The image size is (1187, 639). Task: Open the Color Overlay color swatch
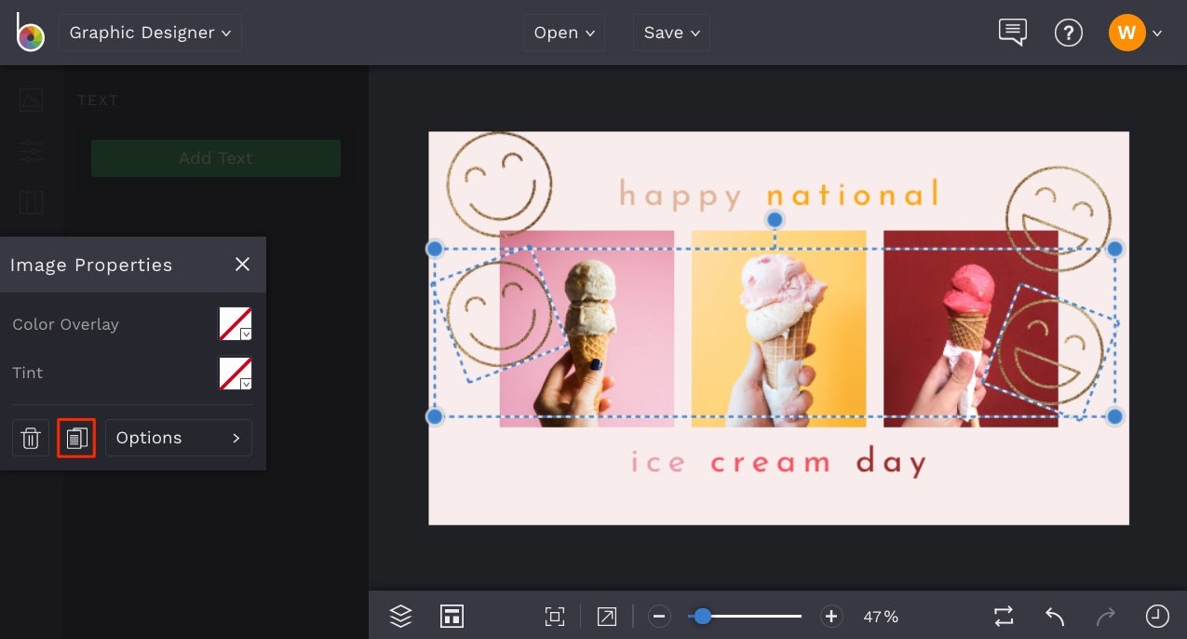(x=235, y=323)
